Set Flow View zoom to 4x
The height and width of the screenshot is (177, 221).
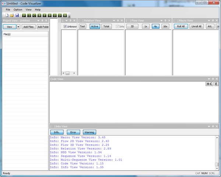[x=155, y=26]
